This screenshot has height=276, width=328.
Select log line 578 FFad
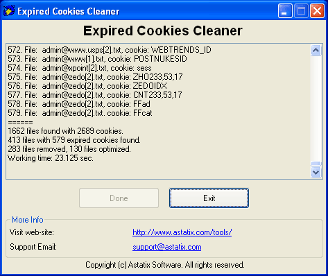coord(79,104)
